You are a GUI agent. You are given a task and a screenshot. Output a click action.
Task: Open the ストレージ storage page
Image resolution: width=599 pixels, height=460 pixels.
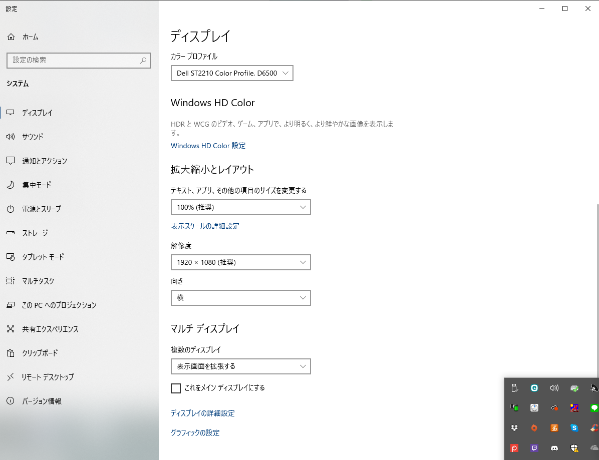click(35, 233)
